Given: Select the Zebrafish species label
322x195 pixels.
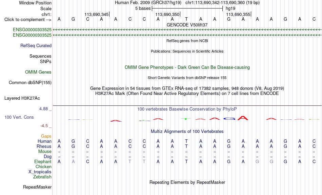Looking at the screenshot, I should (42, 177).
